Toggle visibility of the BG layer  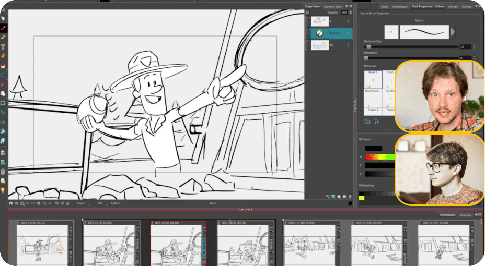(x=308, y=43)
